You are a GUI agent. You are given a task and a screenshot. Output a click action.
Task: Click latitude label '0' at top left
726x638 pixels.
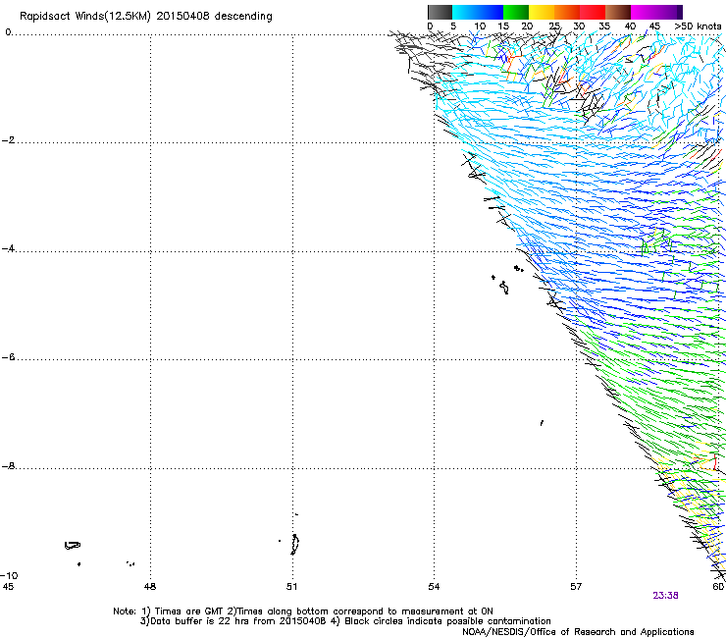(x=8, y=32)
